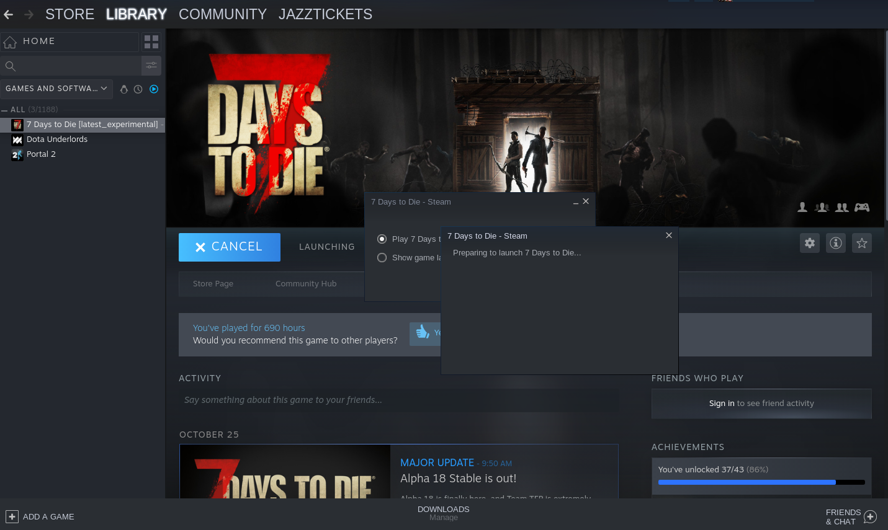The height and width of the screenshot is (530, 888).
Task: Switch library to grid view icon
Action: click(151, 42)
